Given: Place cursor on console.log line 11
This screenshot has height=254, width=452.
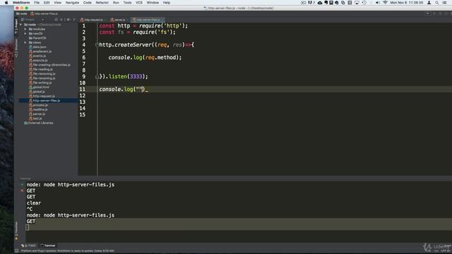Looking at the screenshot, I should pos(124,90).
